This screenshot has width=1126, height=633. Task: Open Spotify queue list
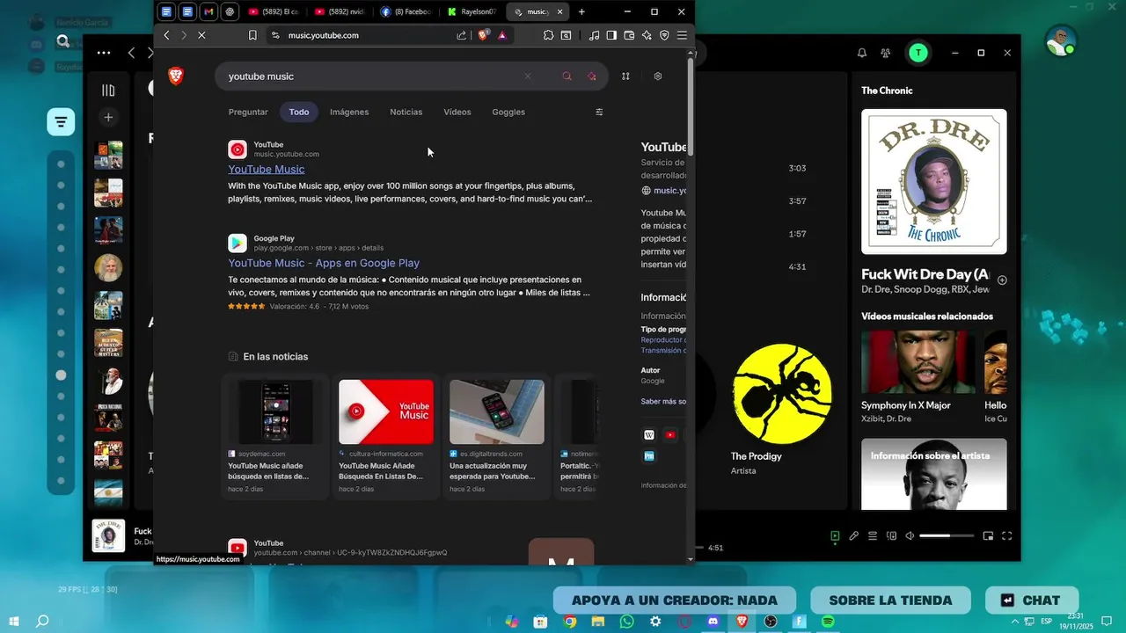click(x=873, y=536)
